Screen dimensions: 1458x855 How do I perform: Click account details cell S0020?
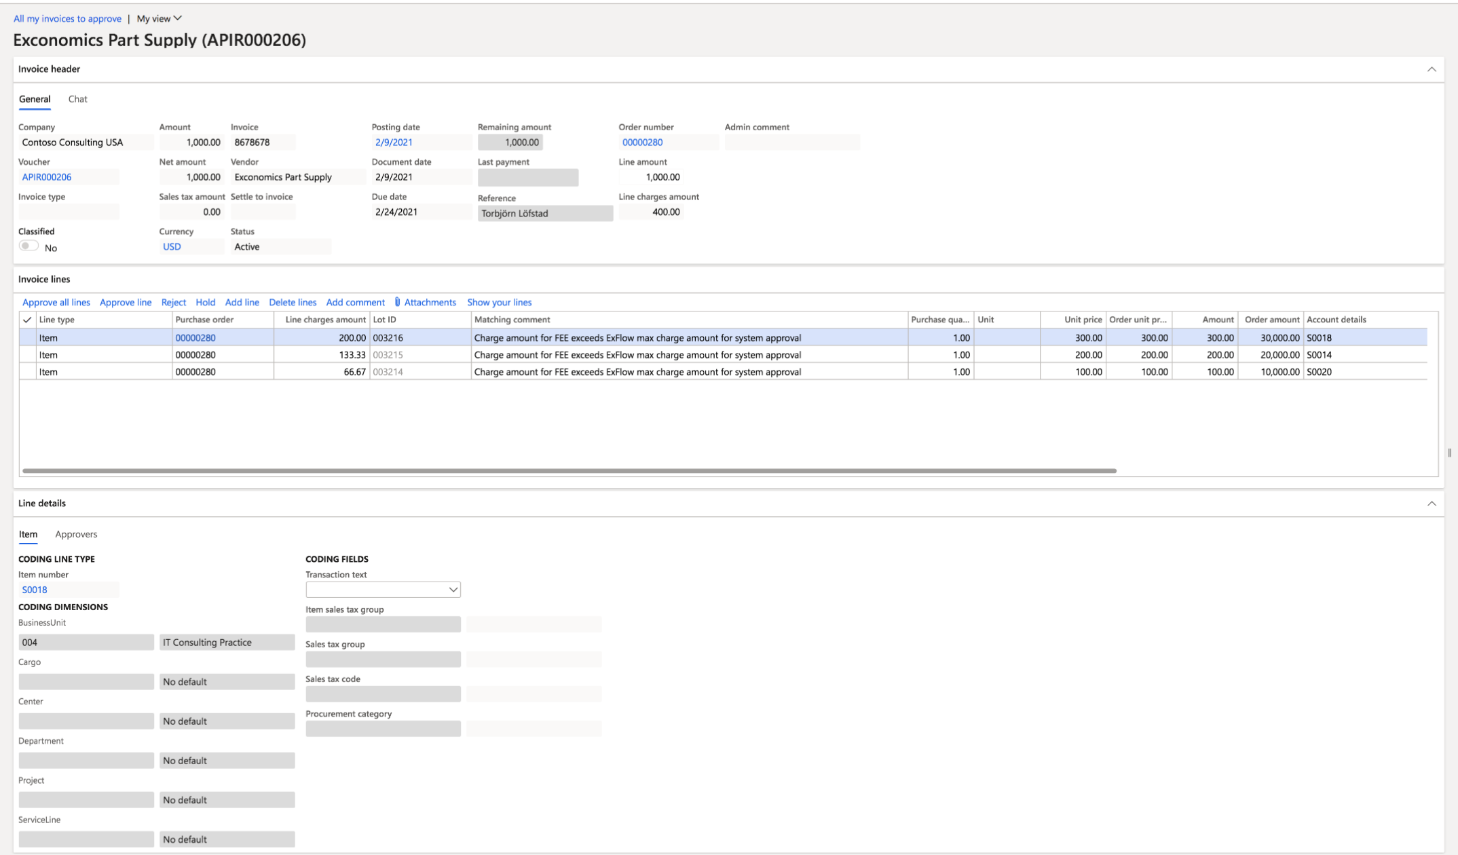point(1365,372)
